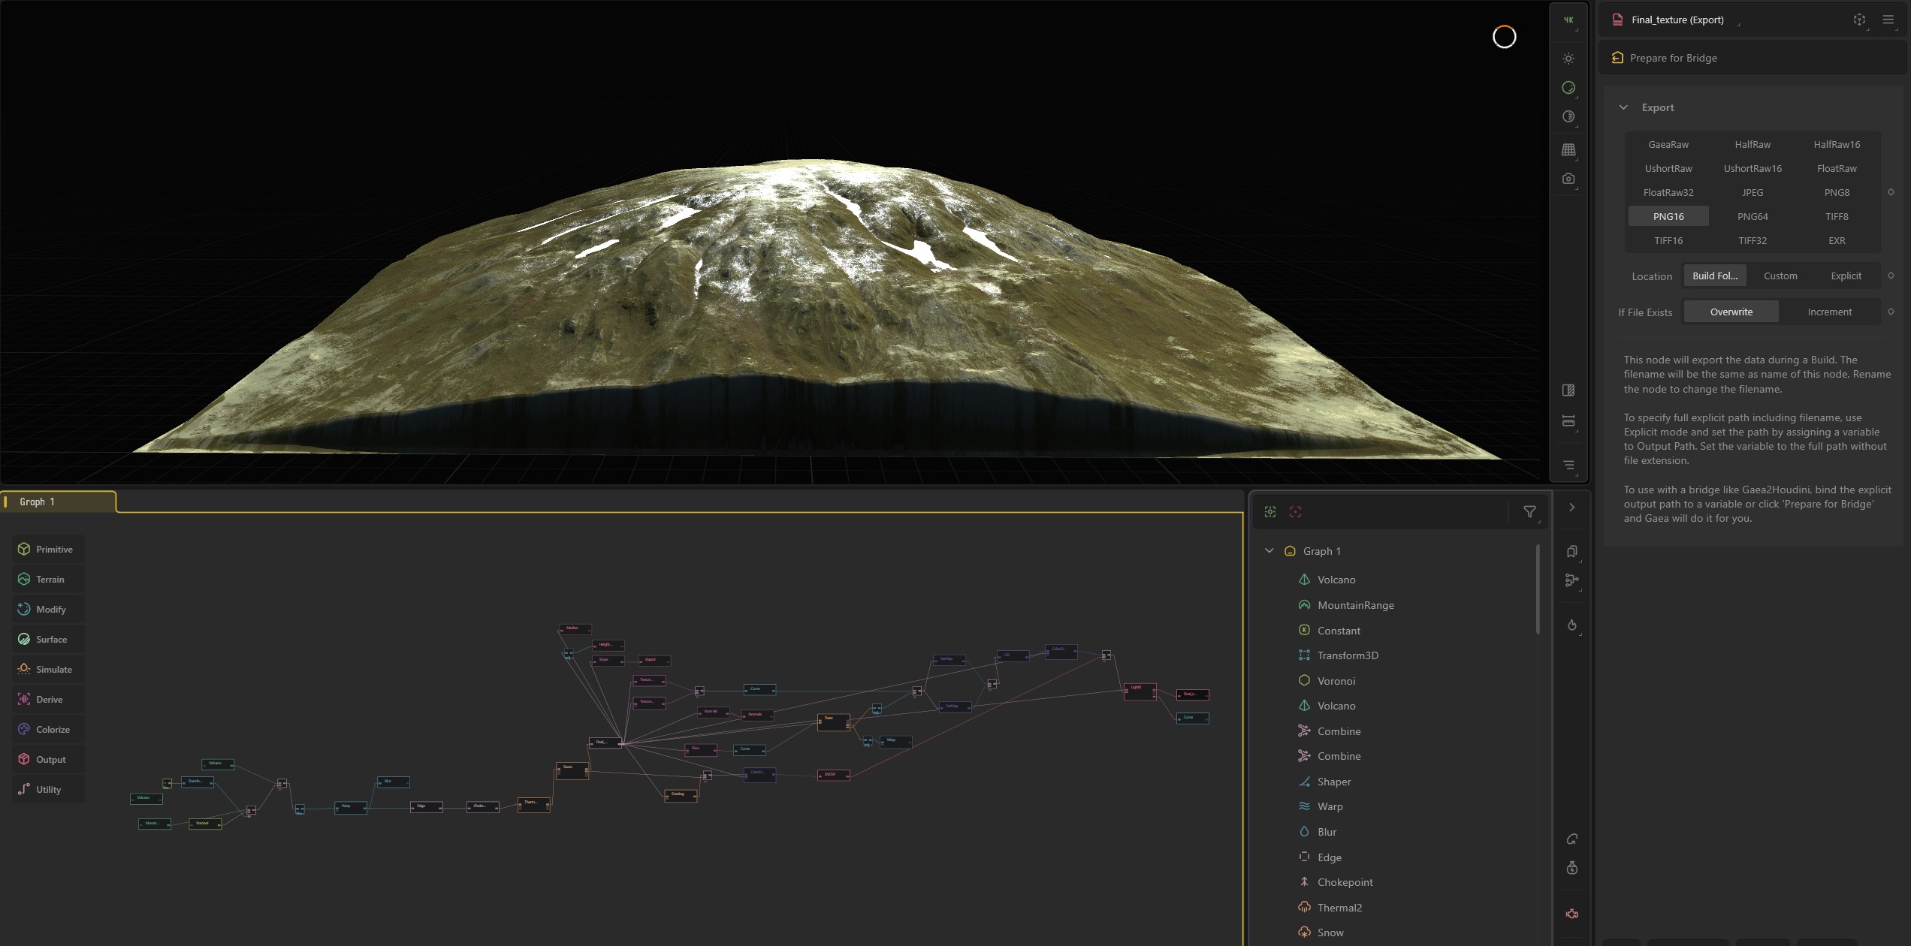Open the Colorize node category
1911x946 pixels.
(48, 730)
